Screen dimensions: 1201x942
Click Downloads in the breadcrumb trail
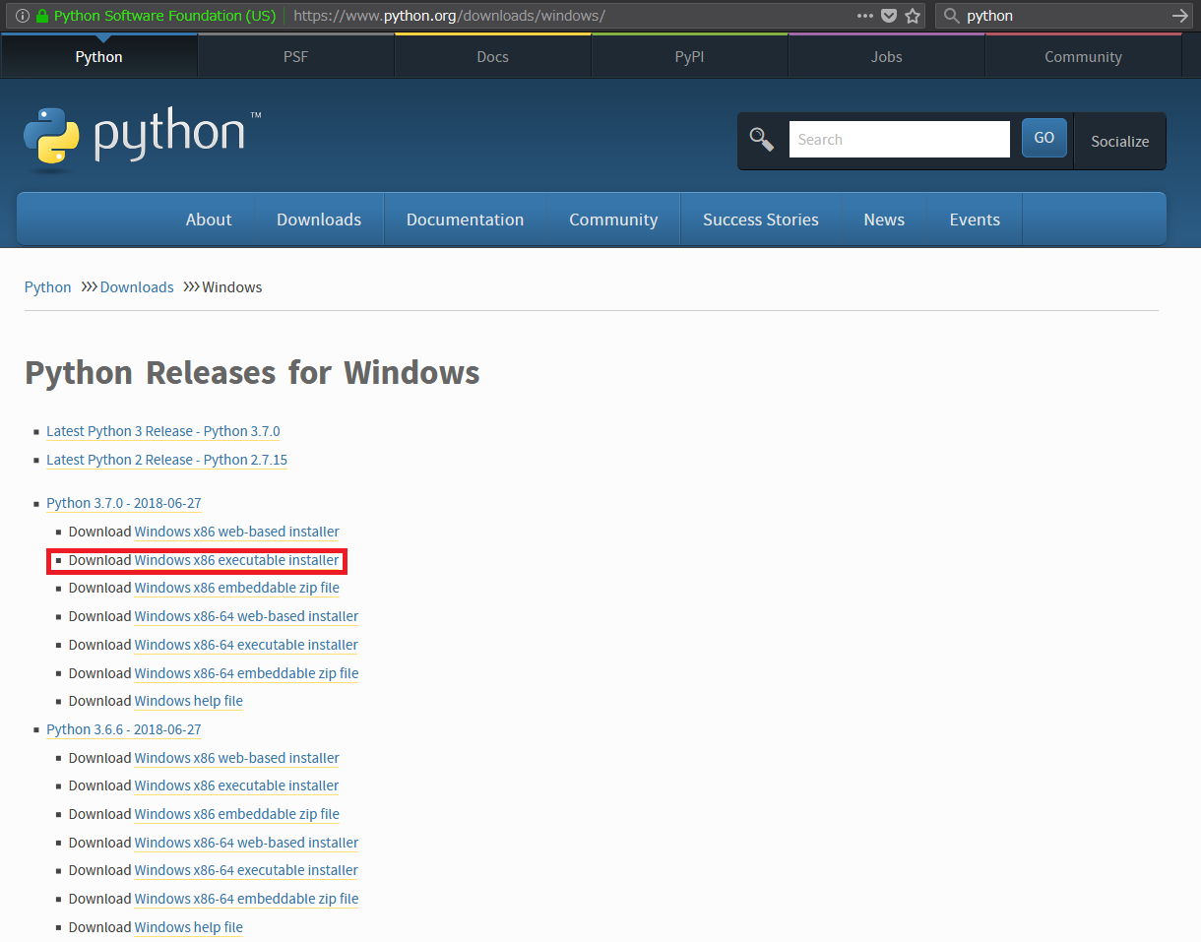(136, 286)
